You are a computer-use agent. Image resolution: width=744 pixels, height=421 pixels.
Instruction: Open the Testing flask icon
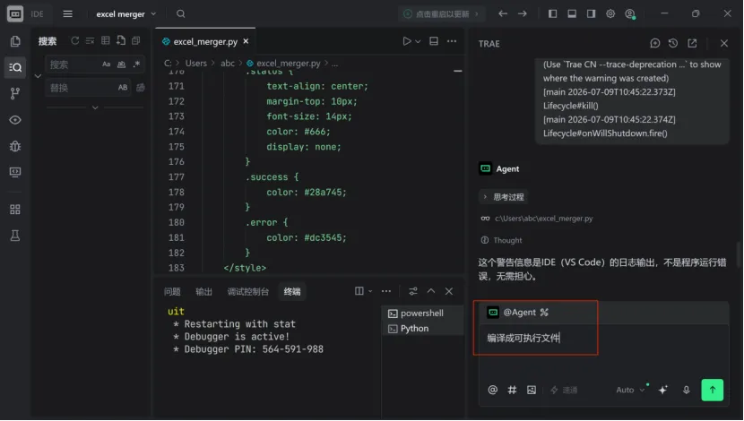15,236
